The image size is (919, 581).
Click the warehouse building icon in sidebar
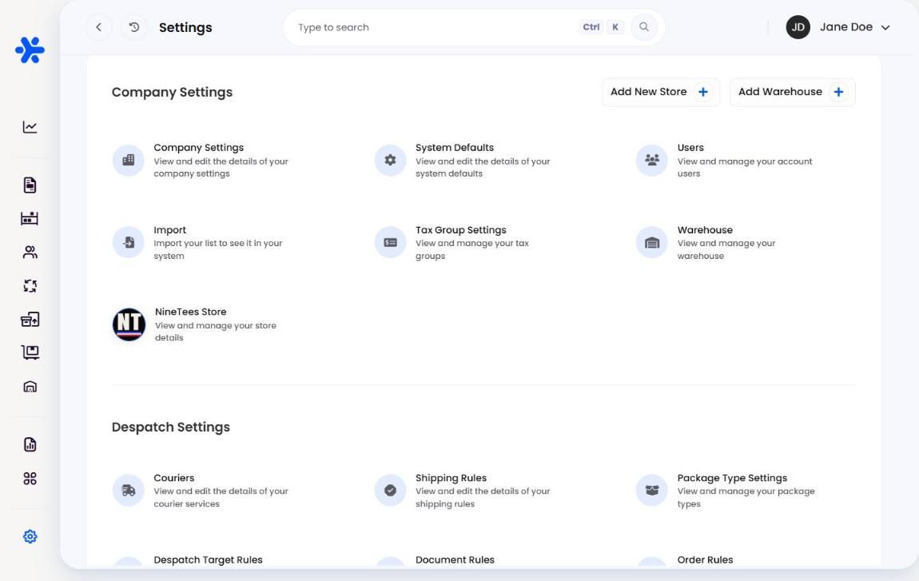[x=30, y=386]
